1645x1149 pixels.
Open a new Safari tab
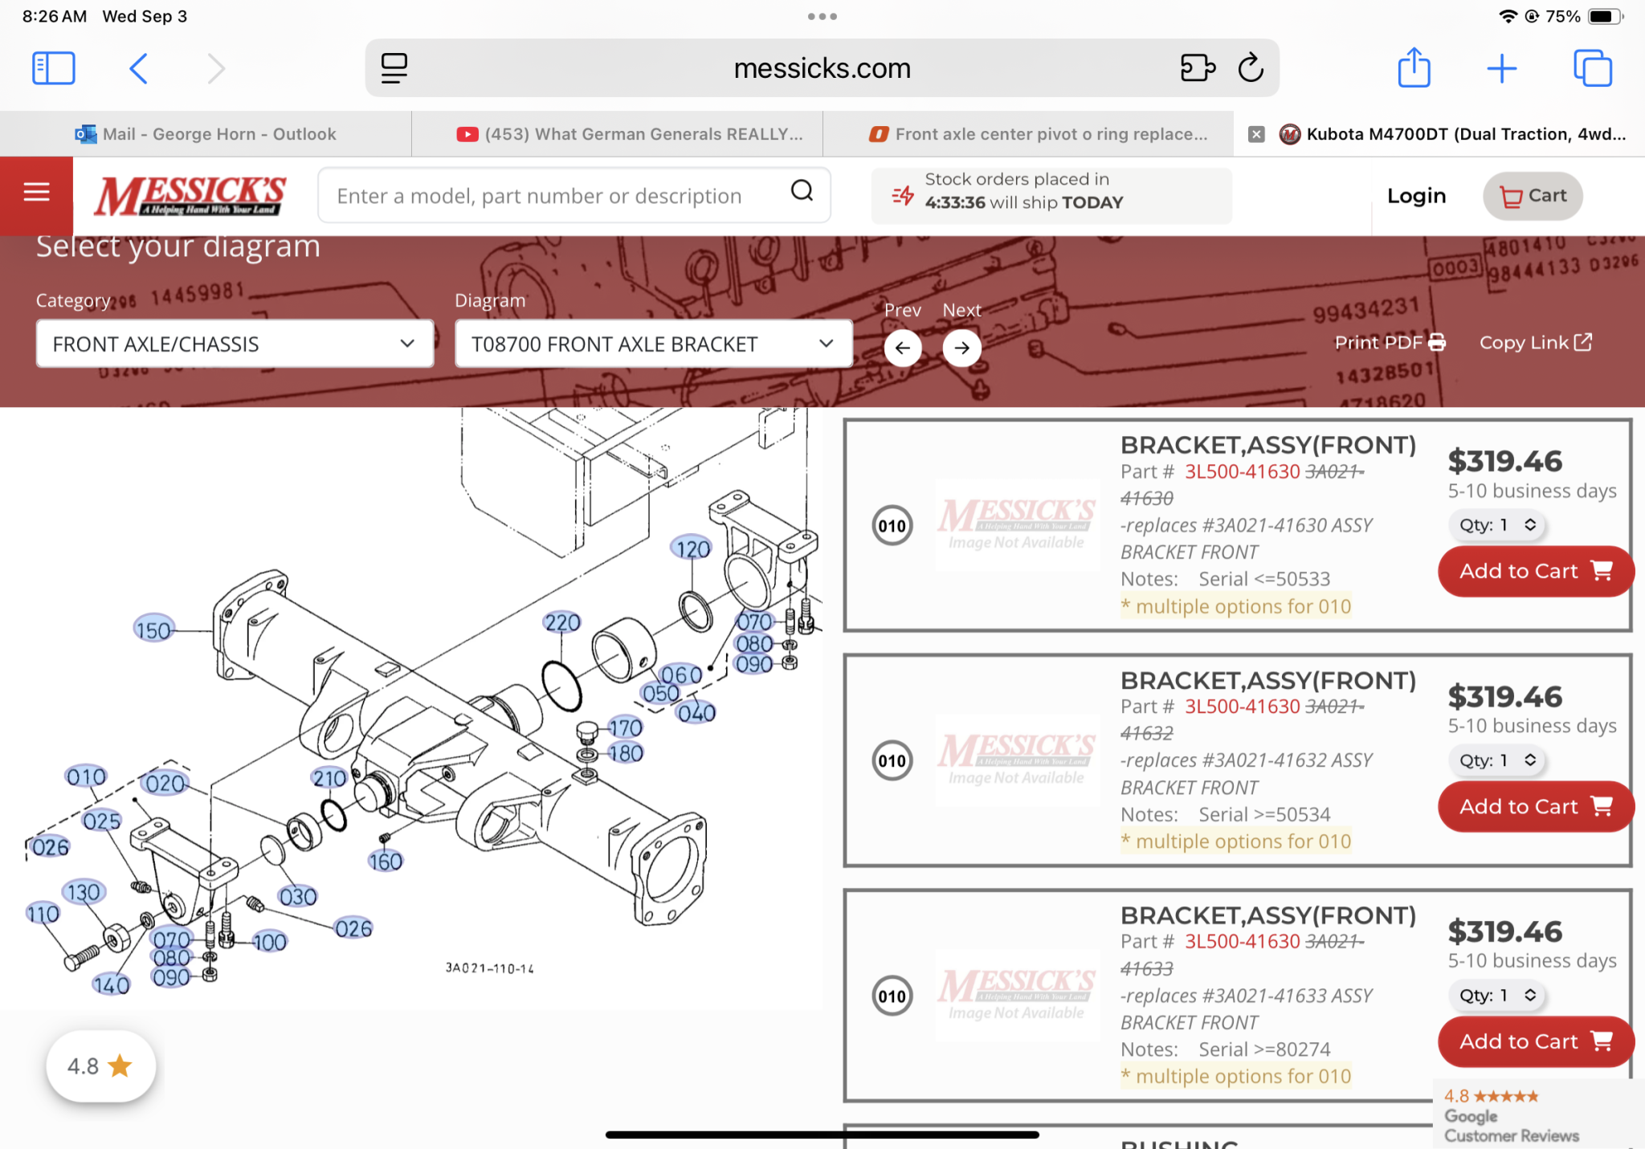pos(1501,68)
